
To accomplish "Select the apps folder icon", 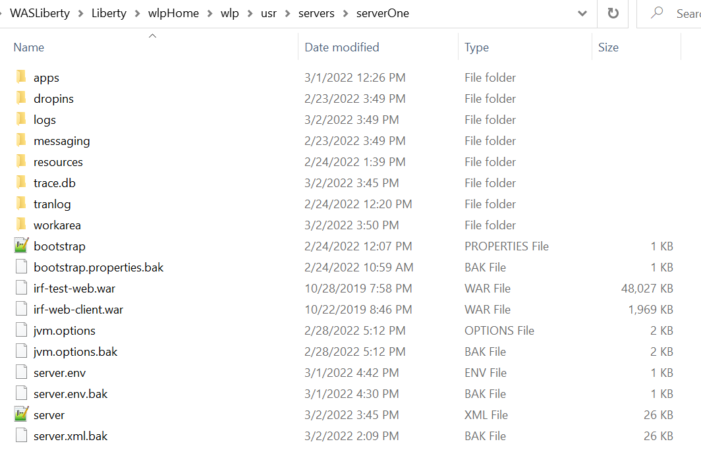I will coord(21,77).
